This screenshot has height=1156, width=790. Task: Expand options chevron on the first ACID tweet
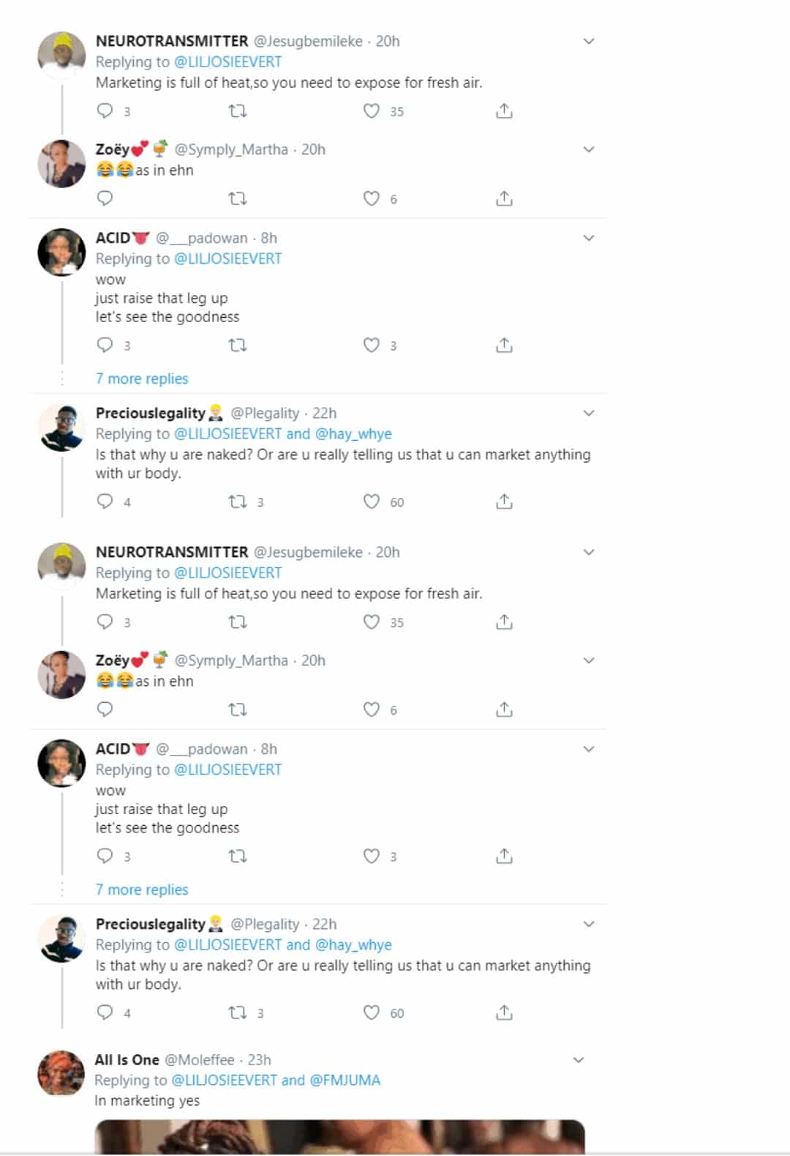pos(589,238)
